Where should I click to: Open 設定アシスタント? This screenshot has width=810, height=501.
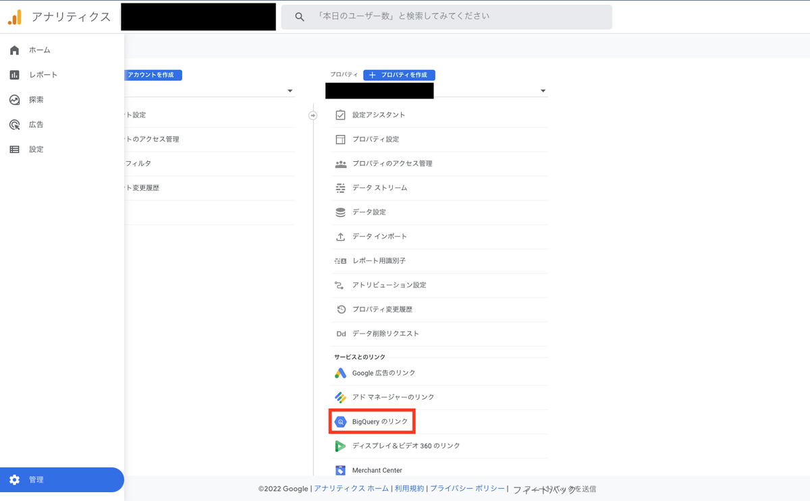tap(379, 115)
